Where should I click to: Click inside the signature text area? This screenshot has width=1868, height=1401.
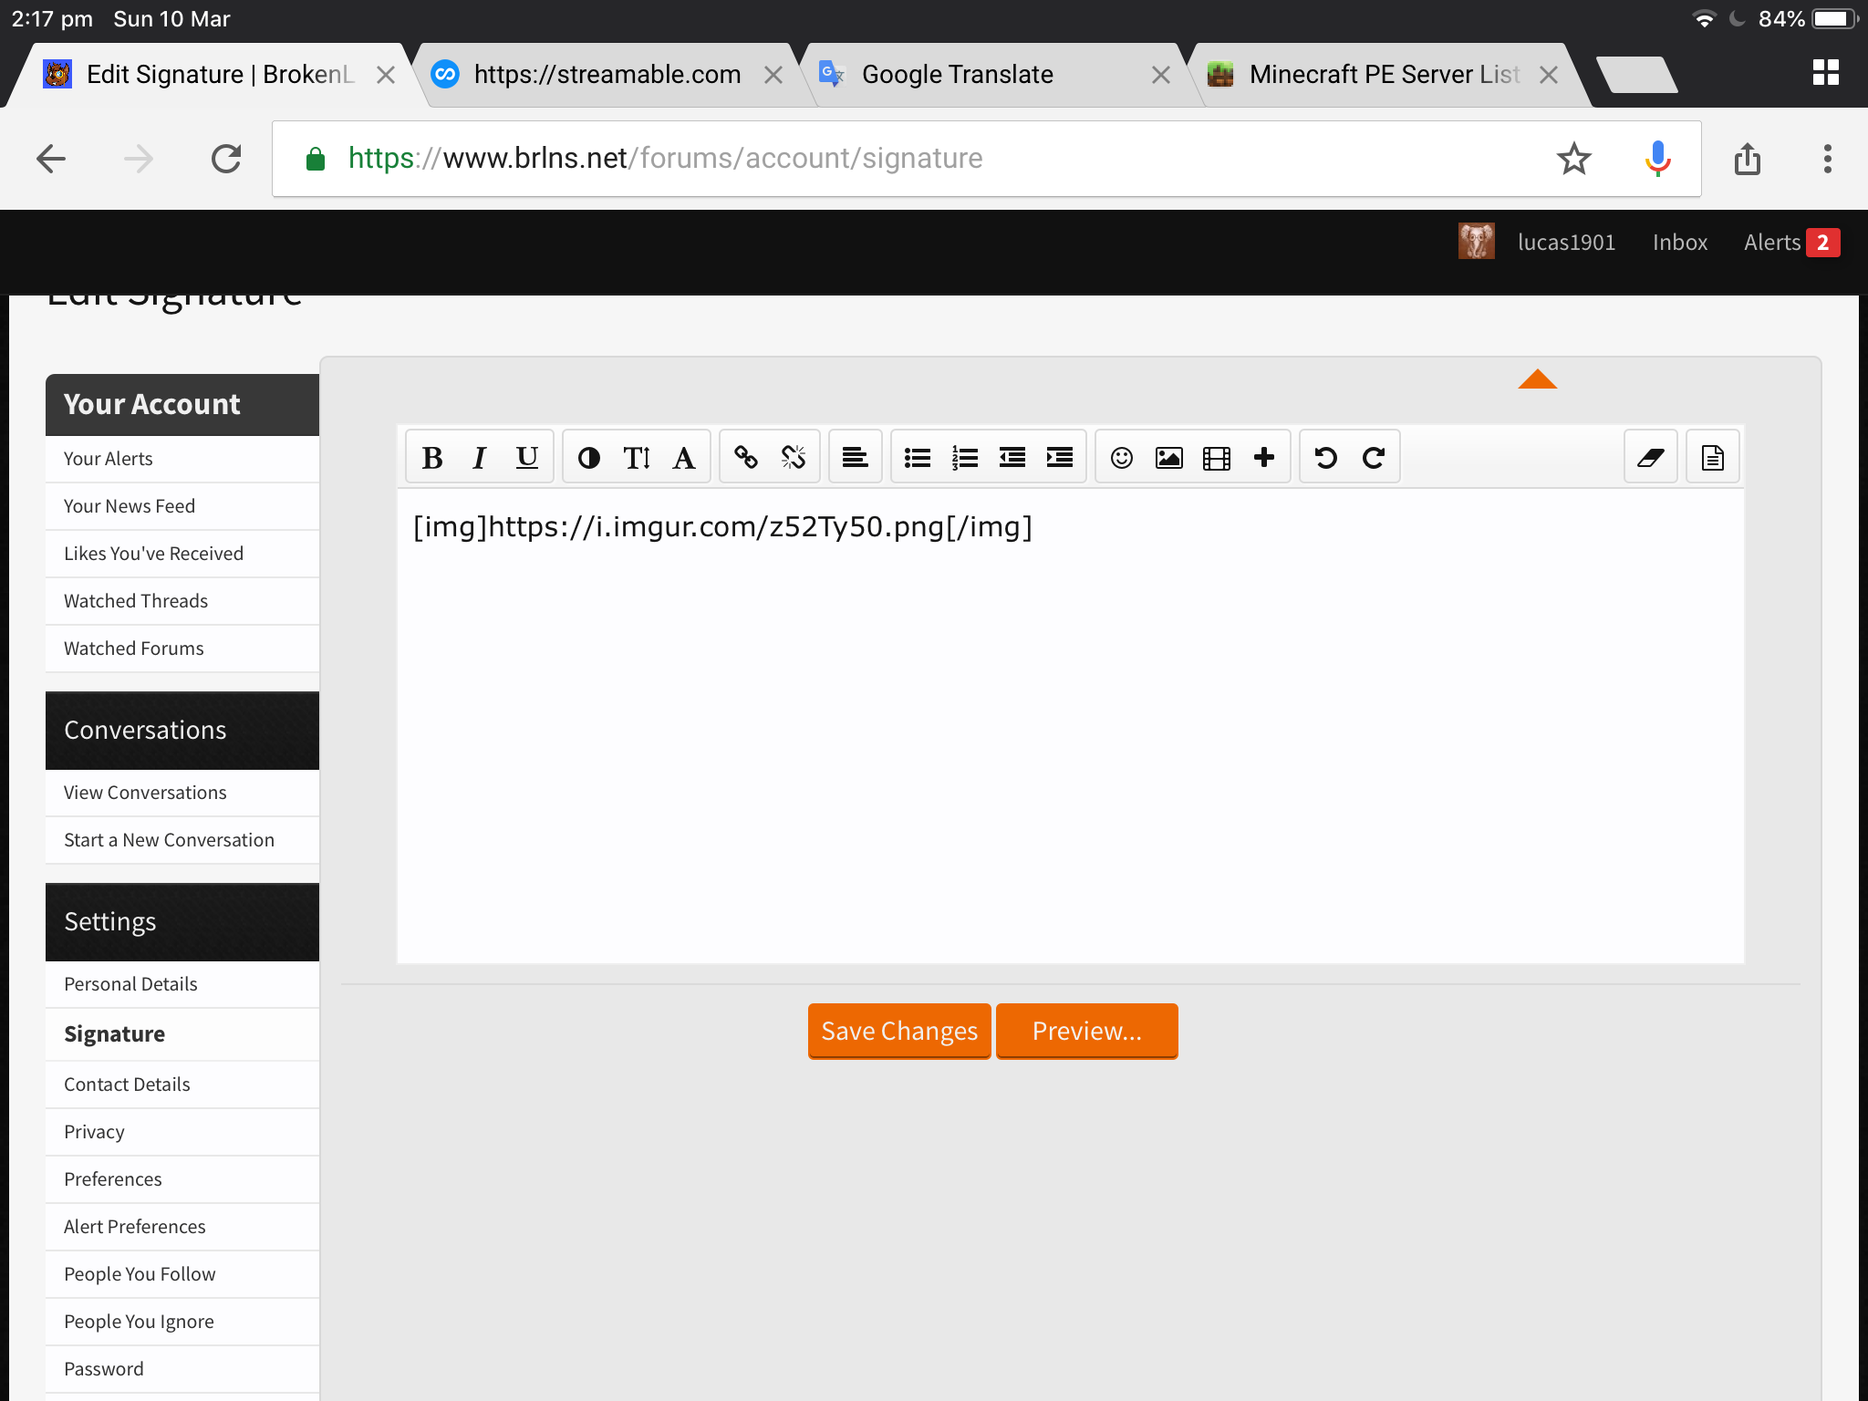pyautogui.click(x=1071, y=726)
